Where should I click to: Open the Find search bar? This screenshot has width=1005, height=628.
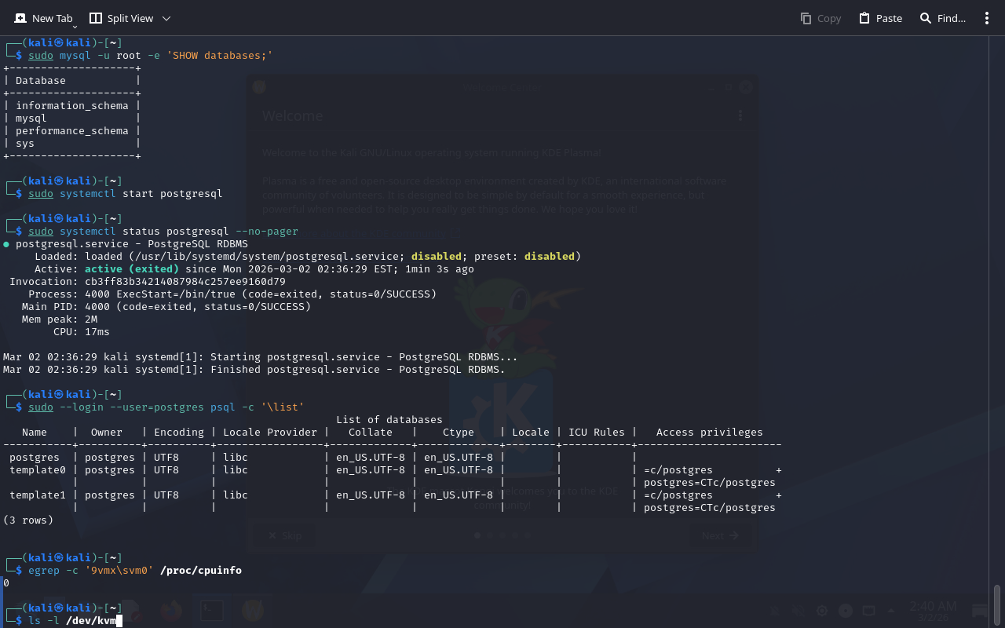[x=942, y=18]
